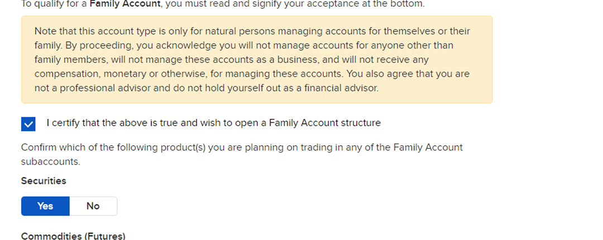
Task: Uncheck the Family Account certification checkbox
Action: coord(28,124)
